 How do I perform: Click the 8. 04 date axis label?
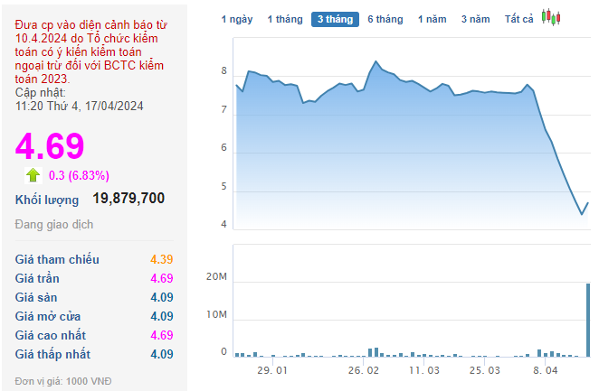pyautogui.click(x=545, y=370)
